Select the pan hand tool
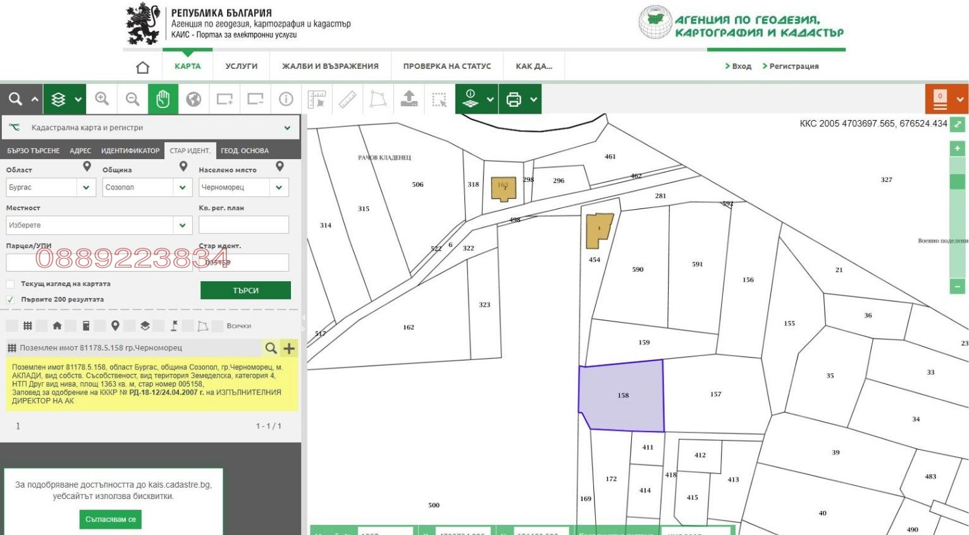The width and height of the screenshot is (969, 535). [163, 99]
